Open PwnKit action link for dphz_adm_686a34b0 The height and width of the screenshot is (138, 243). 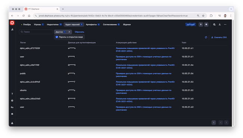coord(145,100)
